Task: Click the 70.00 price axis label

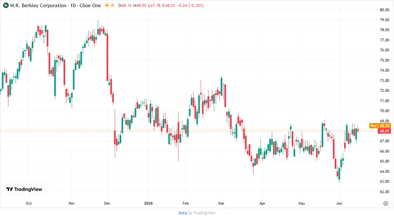Action: click(x=384, y=111)
